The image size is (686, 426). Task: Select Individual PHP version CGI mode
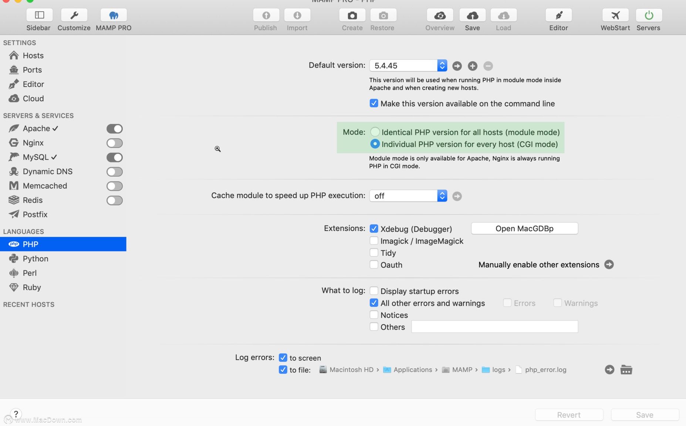pyautogui.click(x=375, y=144)
